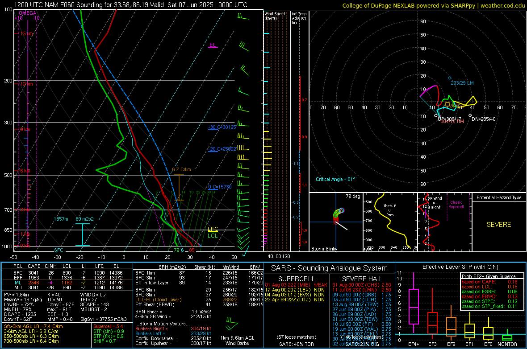Click the 'Classic Supercell' label
Screen dimensions: 527x349
pyautogui.click(x=456, y=205)
